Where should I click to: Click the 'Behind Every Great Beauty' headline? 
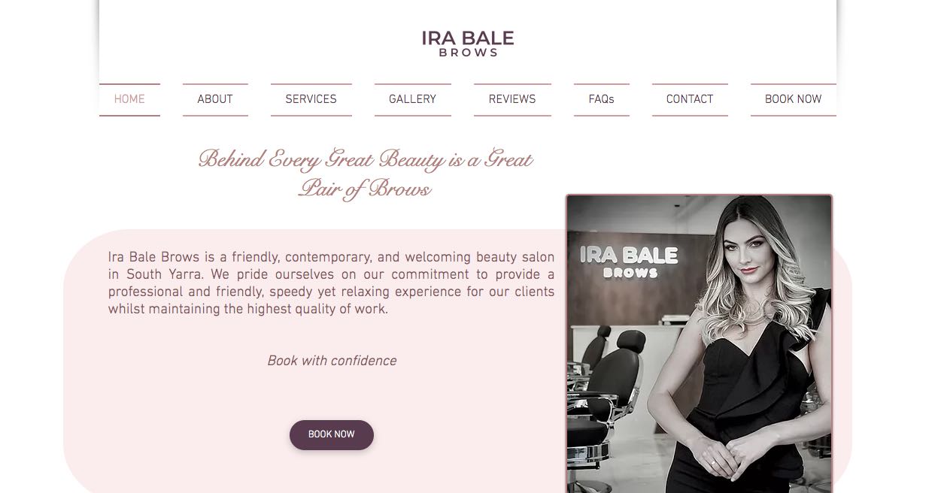point(365,159)
